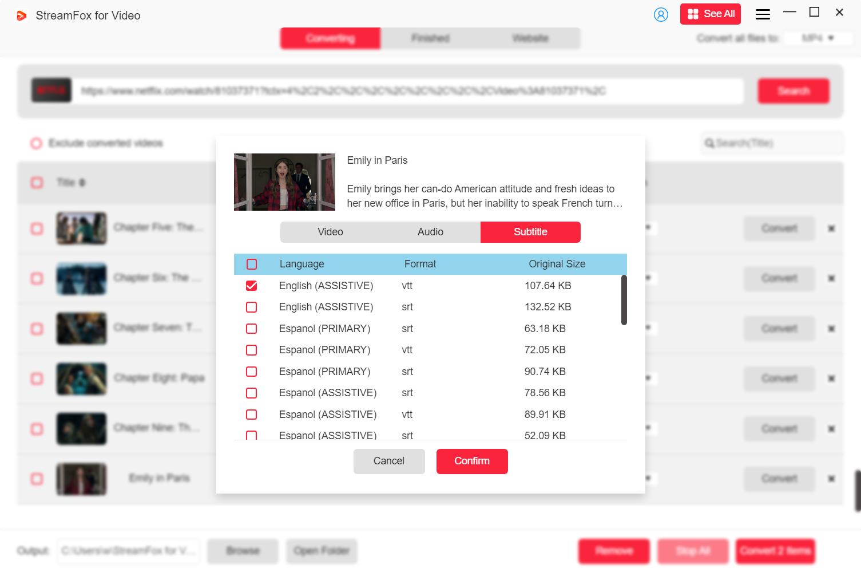Open the Convert all files to MP4 dropdown
Viewport: 861px width, 572px height.
pyautogui.click(x=817, y=38)
